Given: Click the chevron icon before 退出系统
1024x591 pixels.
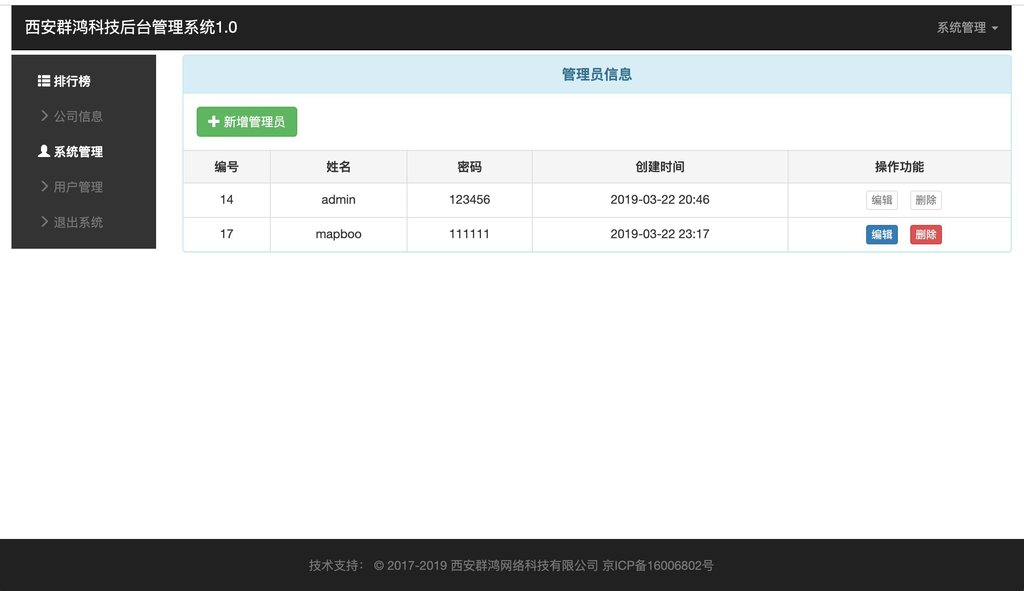Looking at the screenshot, I should [x=45, y=221].
